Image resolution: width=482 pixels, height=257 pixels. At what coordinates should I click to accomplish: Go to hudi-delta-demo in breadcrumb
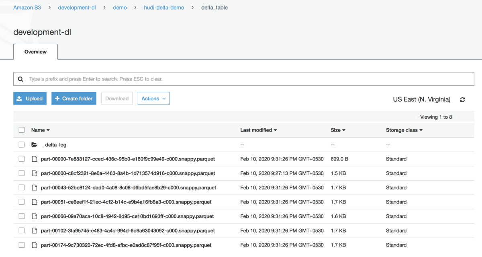(x=164, y=8)
